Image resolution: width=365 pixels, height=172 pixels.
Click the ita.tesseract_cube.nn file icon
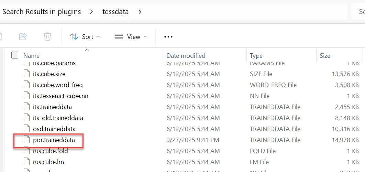pos(27,96)
